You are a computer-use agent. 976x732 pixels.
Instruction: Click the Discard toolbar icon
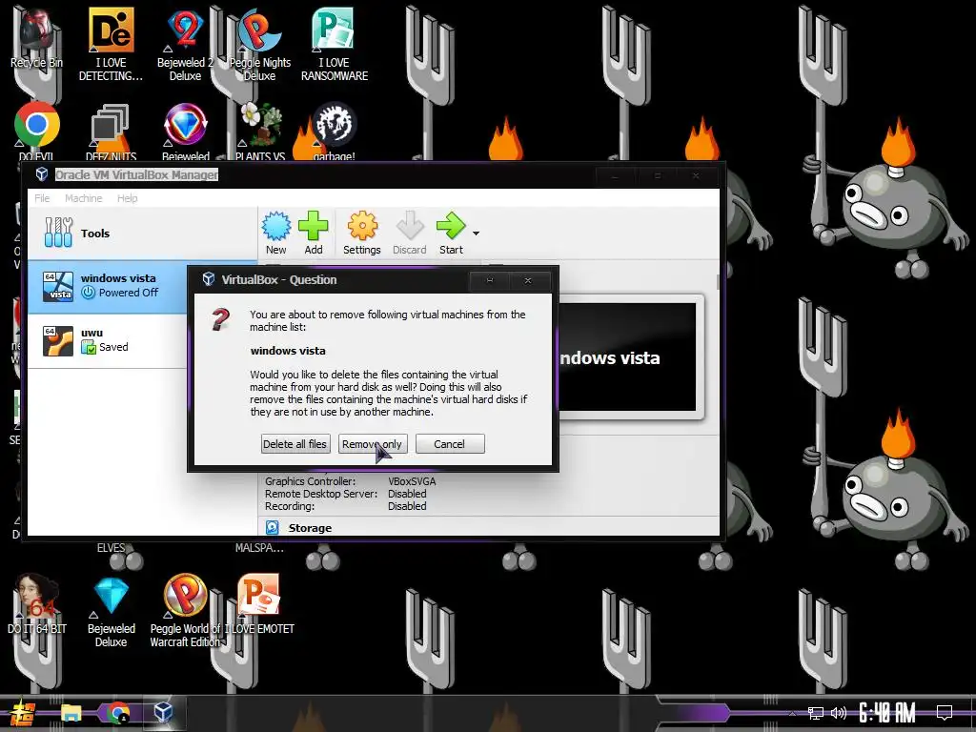[410, 233]
